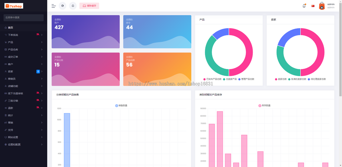This screenshot has height=167, width=342.
Task: Expand the 下单系统 menu chevron
Action: (x=42, y=35)
